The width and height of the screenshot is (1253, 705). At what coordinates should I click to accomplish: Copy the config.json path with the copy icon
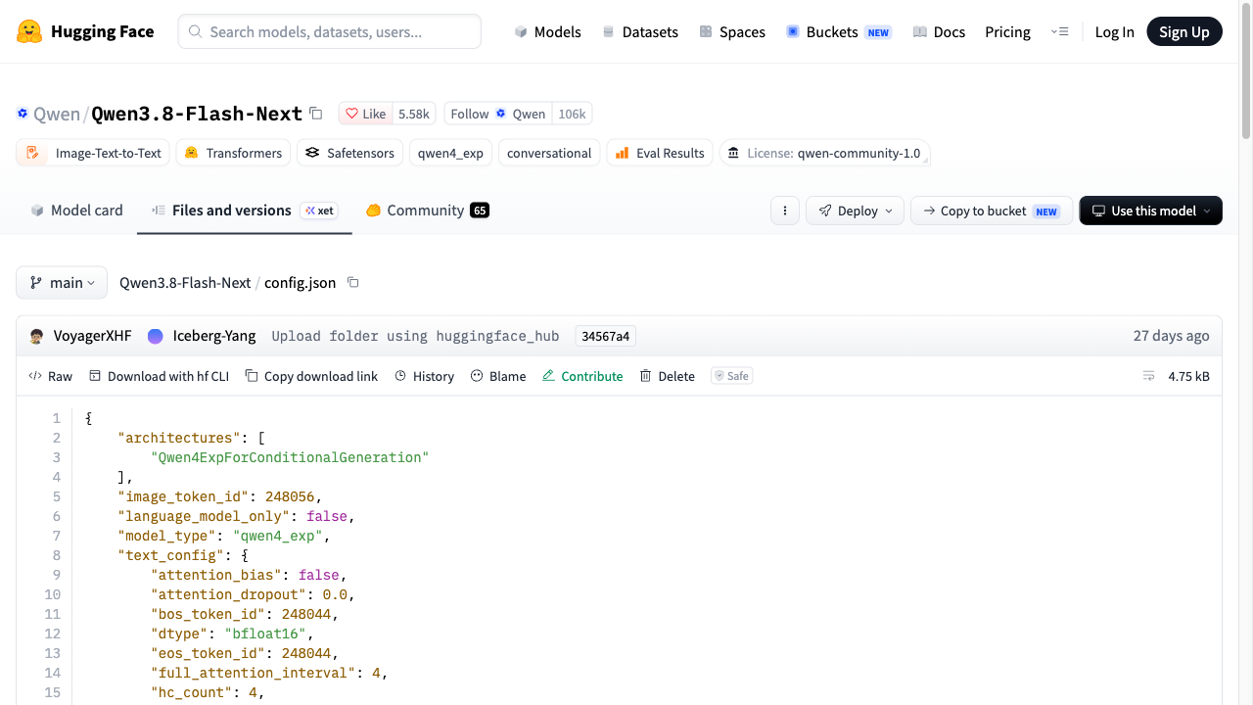(353, 282)
